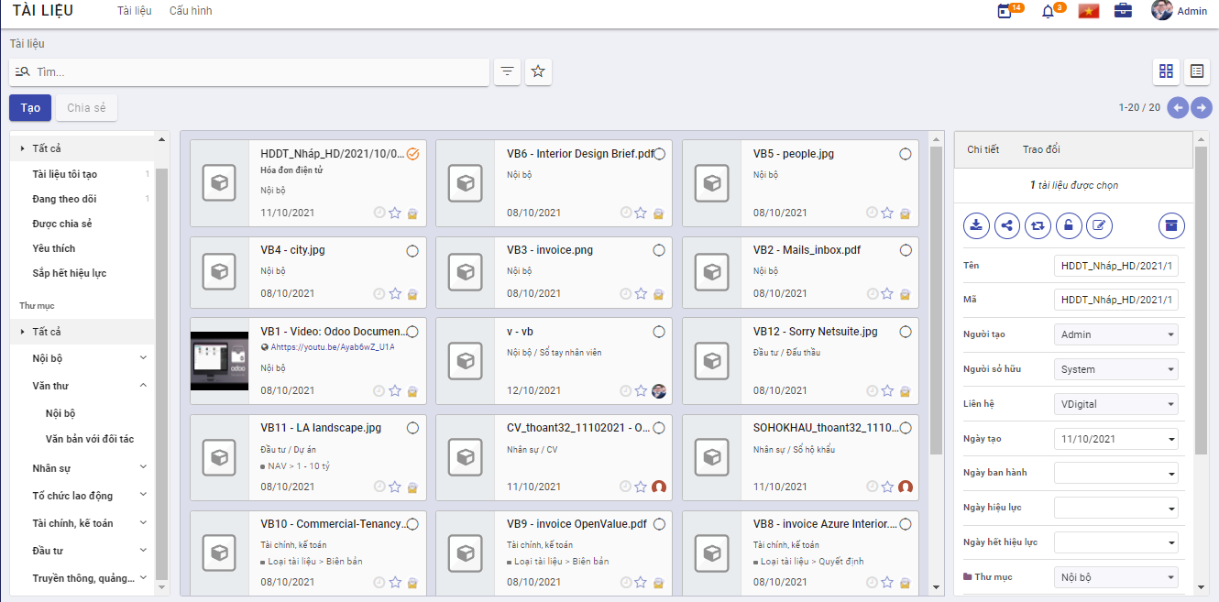Image resolution: width=1219 pixels, height=602 pixels.
Task: Deselect the HDDT_Nháp_HD document checkmark
Action: [x=412, y=154]
